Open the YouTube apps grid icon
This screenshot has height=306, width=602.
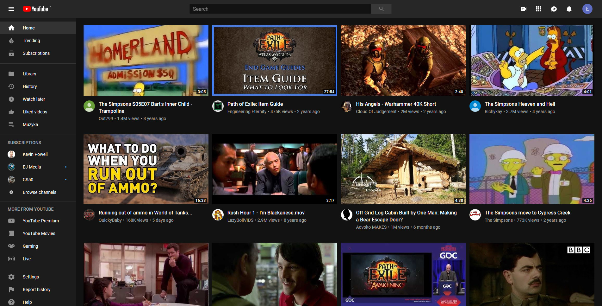(x=539, y=9)
